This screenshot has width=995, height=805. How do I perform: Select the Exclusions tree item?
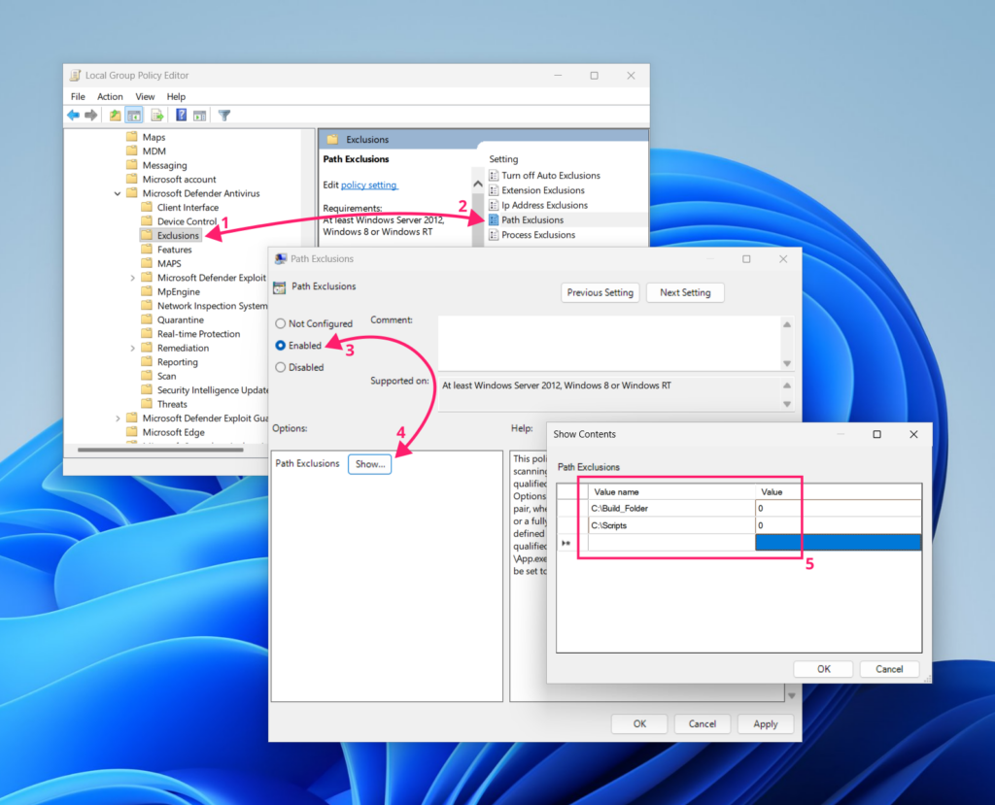(178, 235)
